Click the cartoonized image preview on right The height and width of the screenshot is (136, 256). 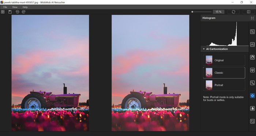coord(150,73)
